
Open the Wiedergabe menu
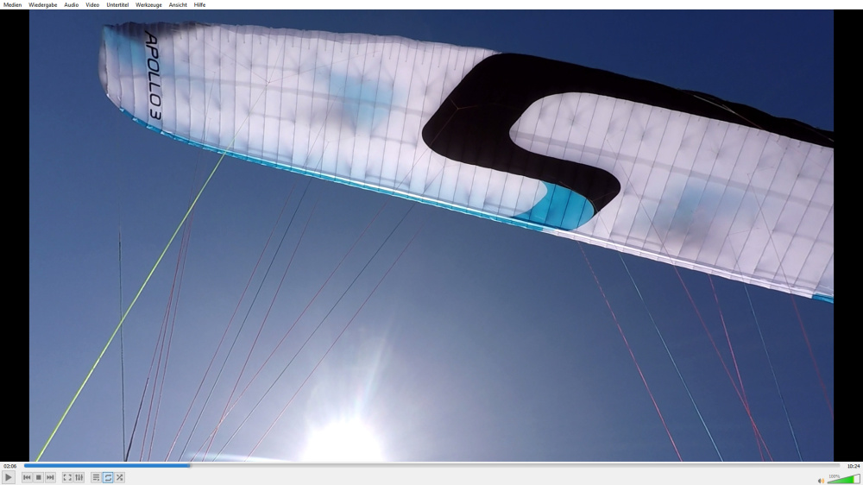coord(43,4)
